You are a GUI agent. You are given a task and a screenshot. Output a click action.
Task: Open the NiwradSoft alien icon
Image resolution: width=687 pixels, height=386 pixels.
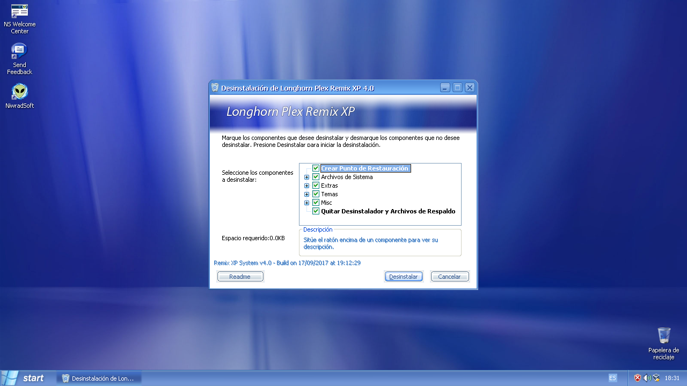click(20, 96)
